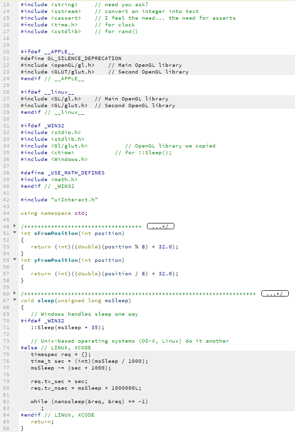Click the '// need you ask?' comment
The height and width of the screenshot is (432, 295).
[x=122, y=5]
